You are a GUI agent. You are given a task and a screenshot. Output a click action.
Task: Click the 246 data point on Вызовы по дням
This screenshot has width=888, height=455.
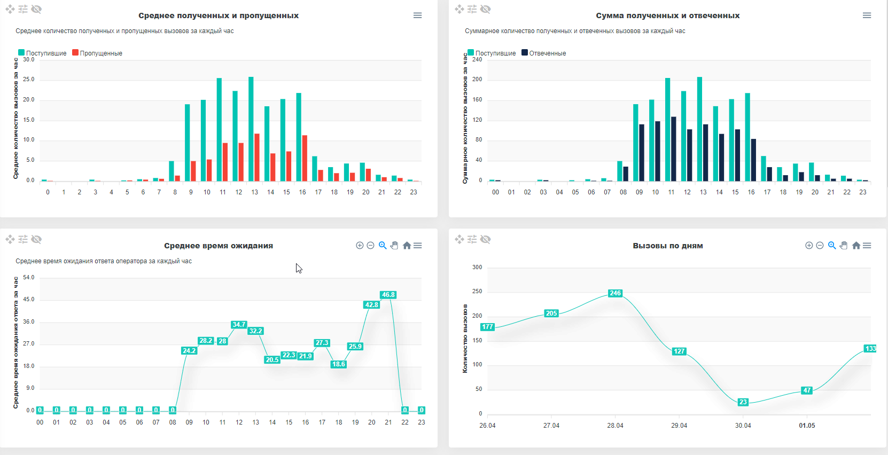(615, 293)
